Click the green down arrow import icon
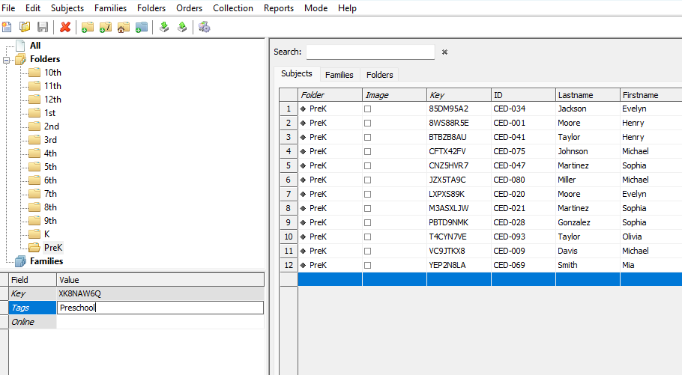Viewport: 682px width, 375px height. [164, 27]
